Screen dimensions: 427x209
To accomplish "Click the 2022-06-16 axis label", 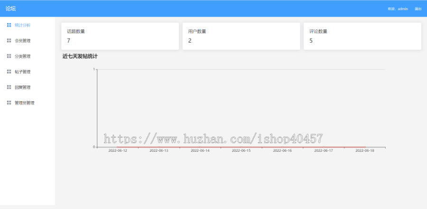I will (x=282, y=150).
